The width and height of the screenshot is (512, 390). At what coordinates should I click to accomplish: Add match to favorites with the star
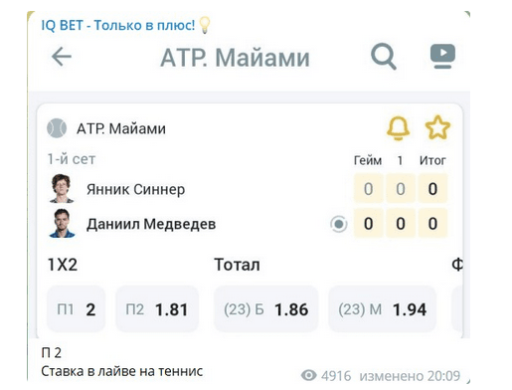coord(437,127)
